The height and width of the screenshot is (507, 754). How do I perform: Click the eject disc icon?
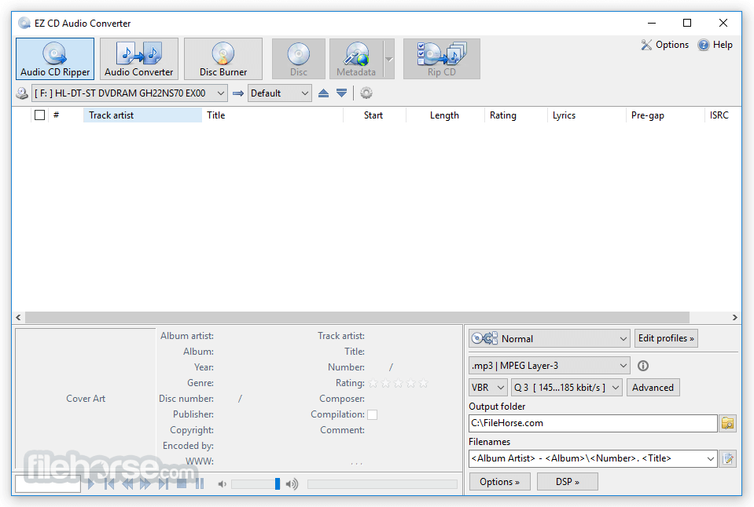324,93
